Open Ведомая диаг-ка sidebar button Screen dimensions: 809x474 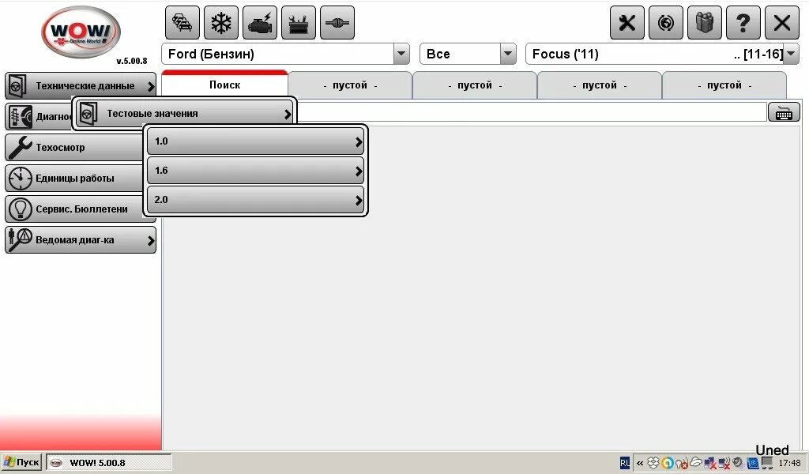81,240
